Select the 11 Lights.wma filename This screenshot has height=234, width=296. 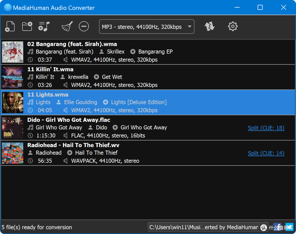(x=48, y=95)
